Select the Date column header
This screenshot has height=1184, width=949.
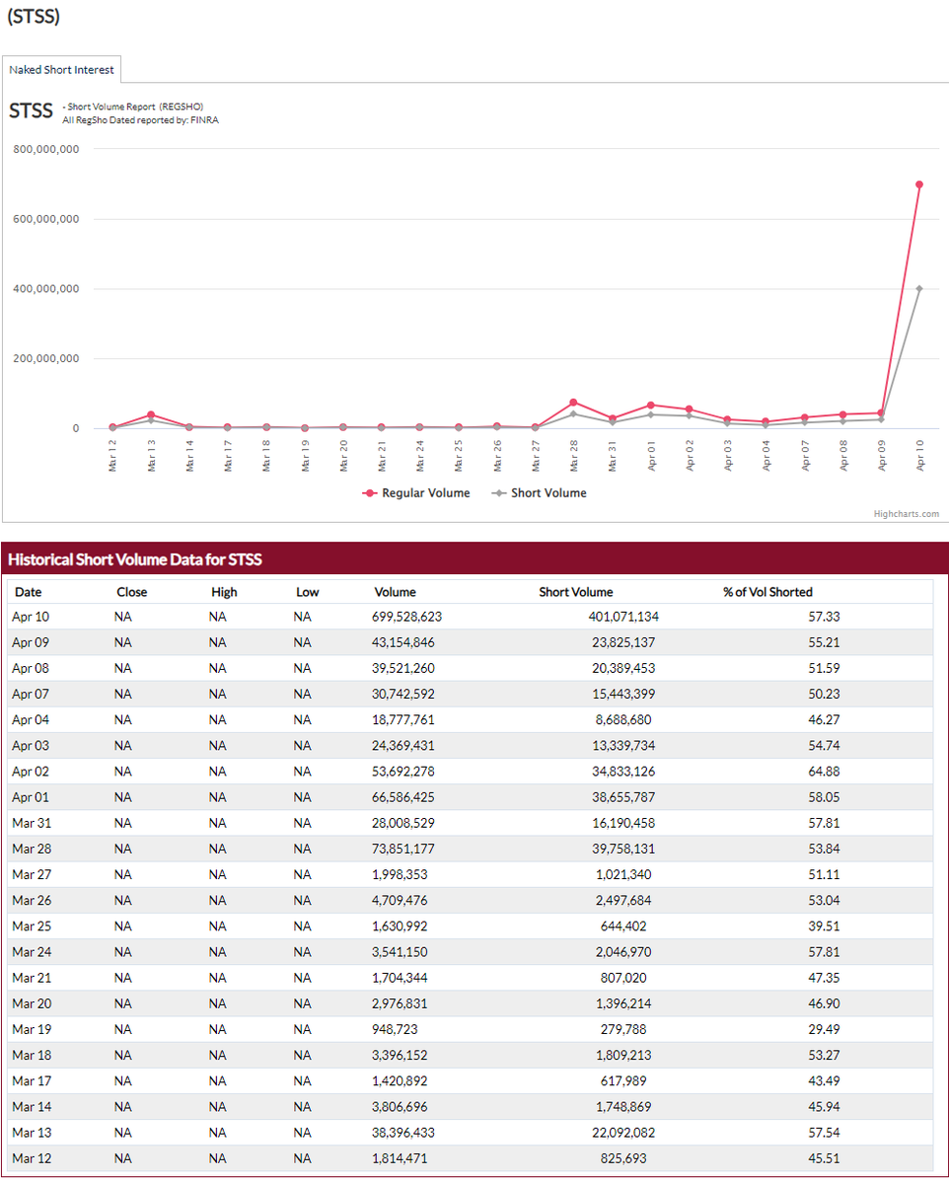[x=29, y=592]
